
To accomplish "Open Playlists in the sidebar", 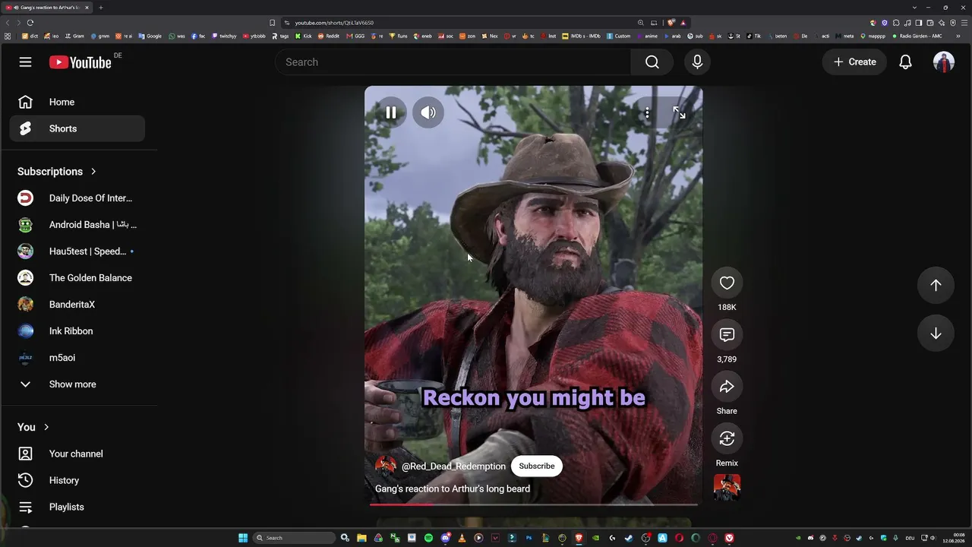I will [77, 507].
